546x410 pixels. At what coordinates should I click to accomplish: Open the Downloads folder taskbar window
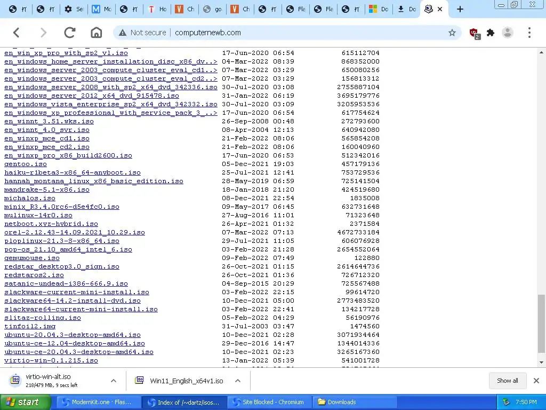click(x=355, y=402)
